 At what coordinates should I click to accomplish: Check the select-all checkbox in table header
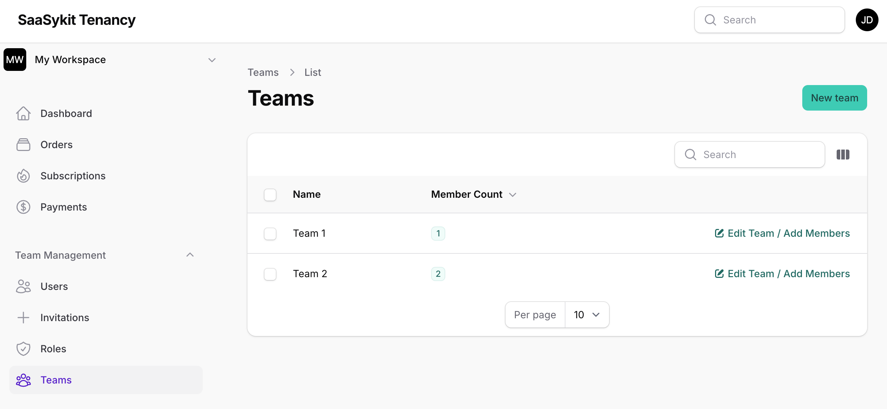click(270, 195)
